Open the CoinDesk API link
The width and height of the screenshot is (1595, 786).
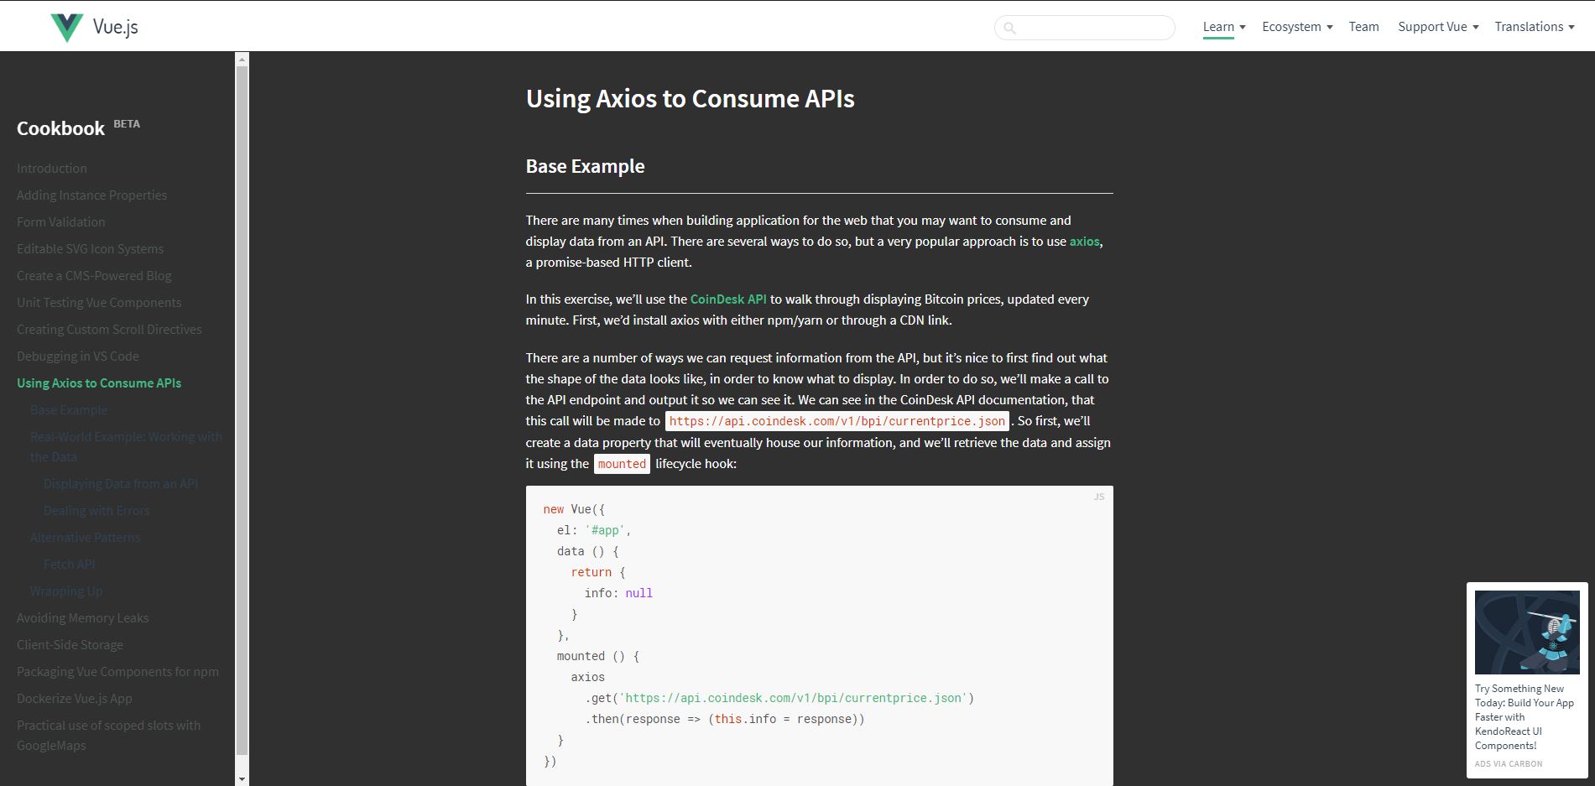pos(728,299)
